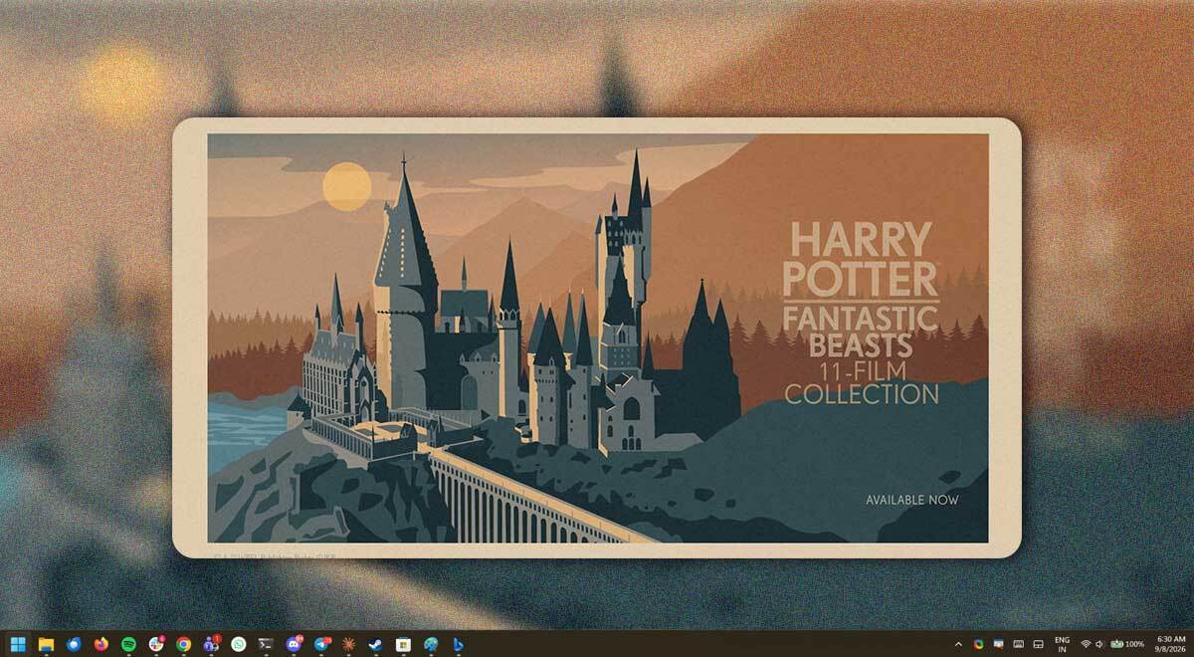Screen dimensions: 1194x657
Task: Open Steam from the taskbar
Action: coord(375,644)
